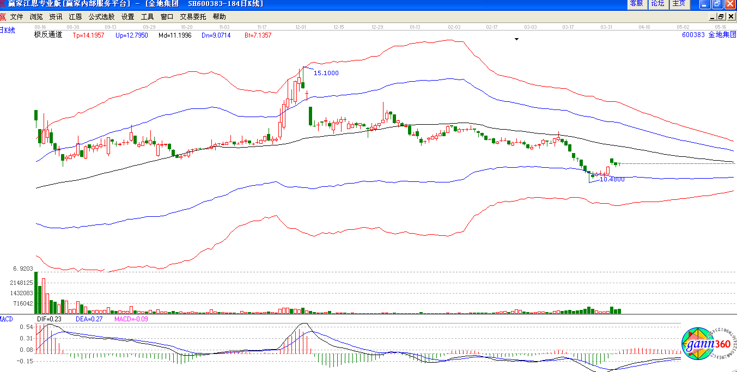This screenshot has width=737, height=372.
Task: Click the 716042 volume scale value
Action: 23,303
